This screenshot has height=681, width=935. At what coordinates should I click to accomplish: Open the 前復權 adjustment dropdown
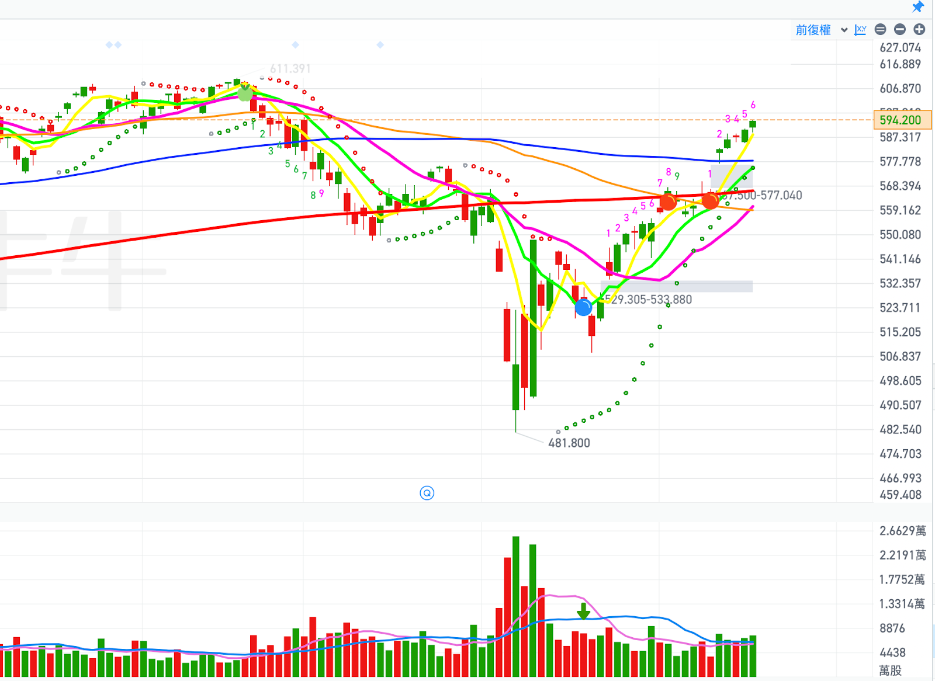tap(821, 30)
